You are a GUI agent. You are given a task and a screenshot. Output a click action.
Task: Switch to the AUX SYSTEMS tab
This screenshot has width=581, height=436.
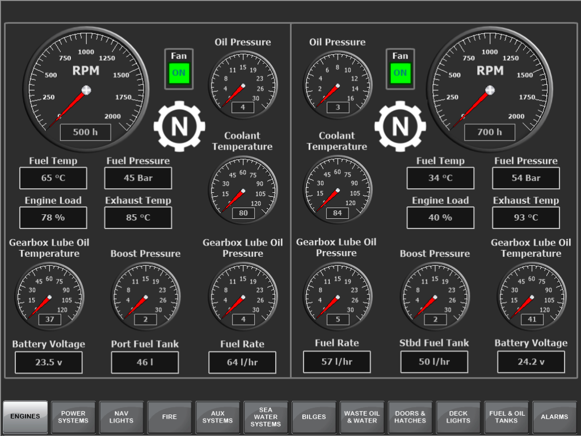point(217,417)
